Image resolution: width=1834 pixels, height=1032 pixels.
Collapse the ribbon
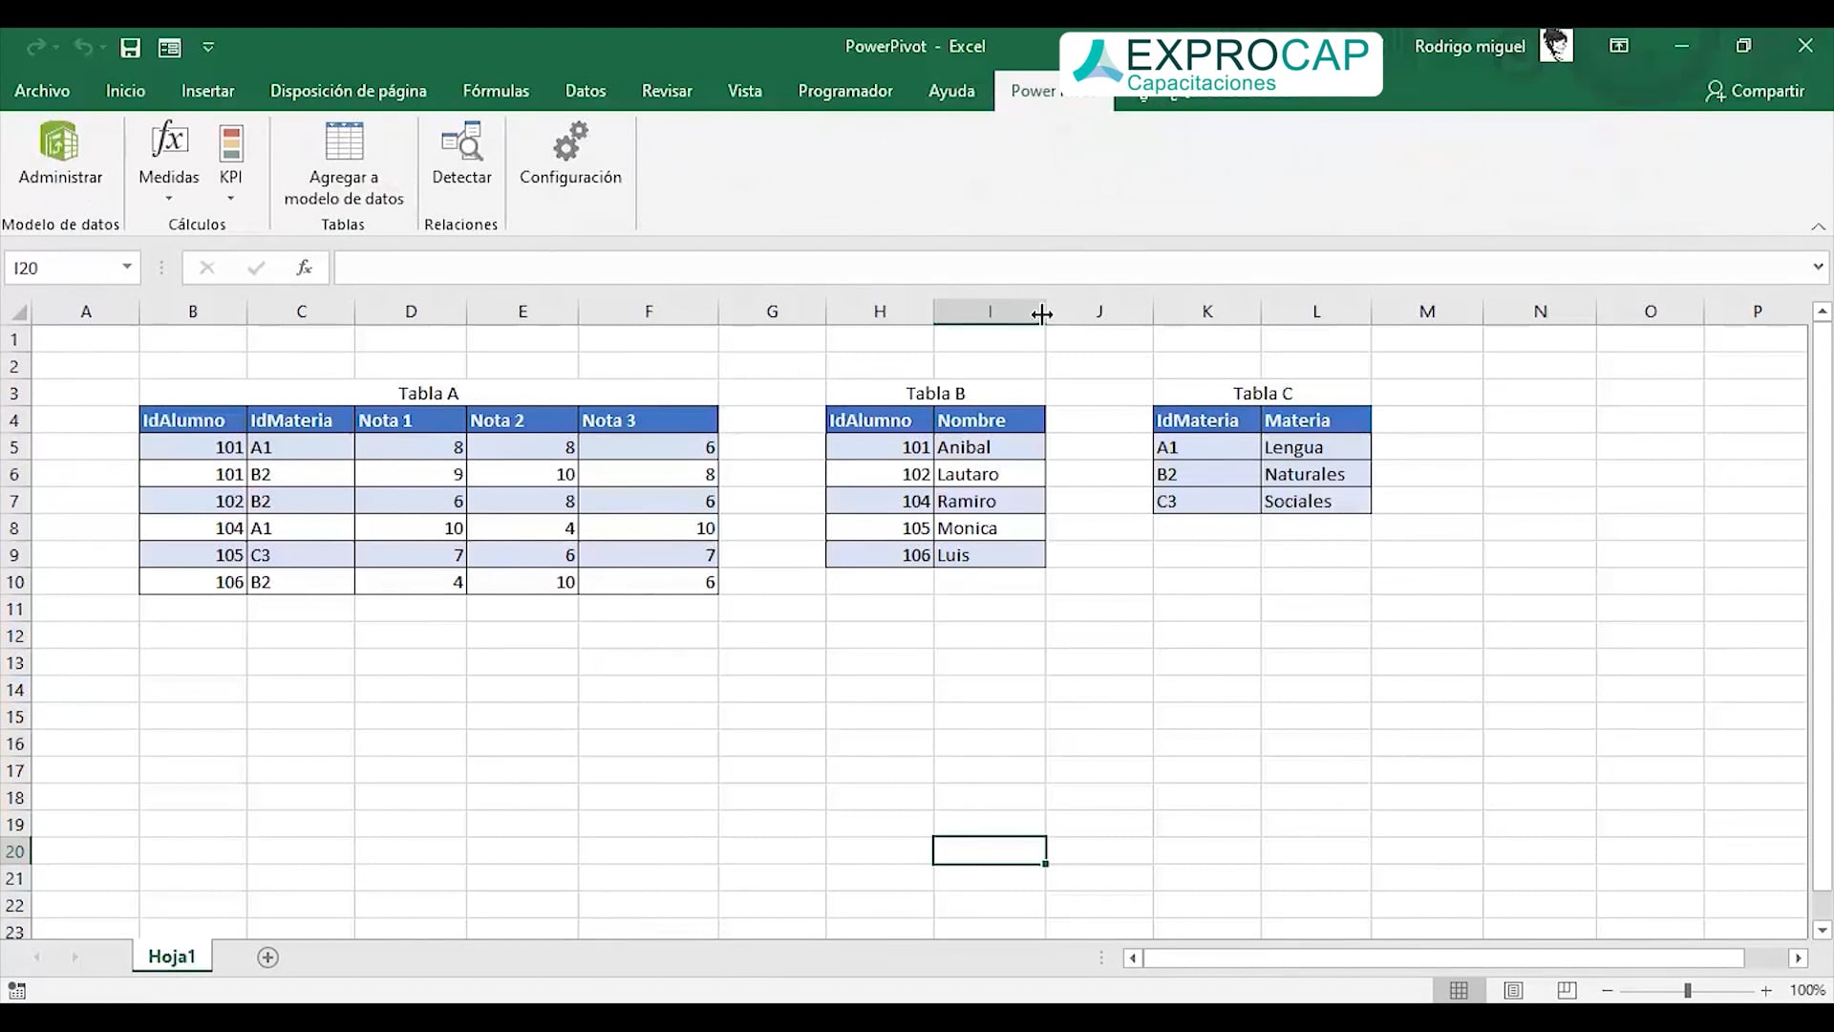click(1819, 226)
